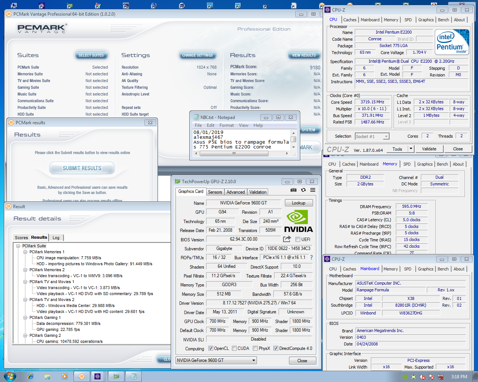478x382 pixels.
Task: Click the CHANGE SETTINGS button
Action: tap(198, 55)
